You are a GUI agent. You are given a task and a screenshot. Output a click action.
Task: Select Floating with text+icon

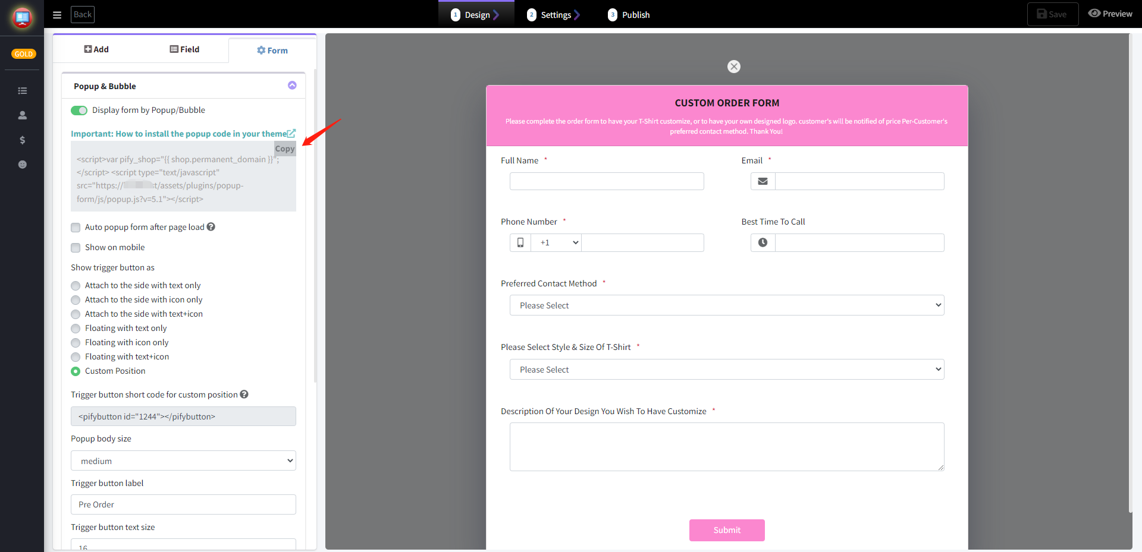point(76,357)
